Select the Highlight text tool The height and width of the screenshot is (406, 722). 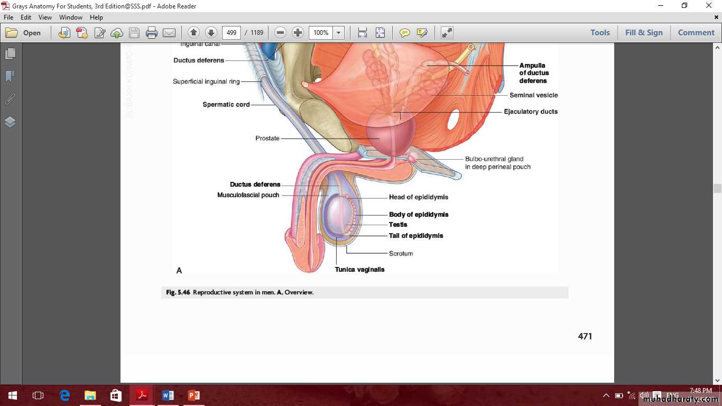coord(422,33)
